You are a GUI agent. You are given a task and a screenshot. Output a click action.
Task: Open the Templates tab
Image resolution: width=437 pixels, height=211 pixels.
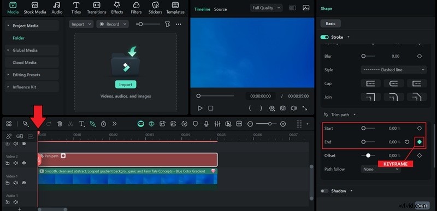175,8
